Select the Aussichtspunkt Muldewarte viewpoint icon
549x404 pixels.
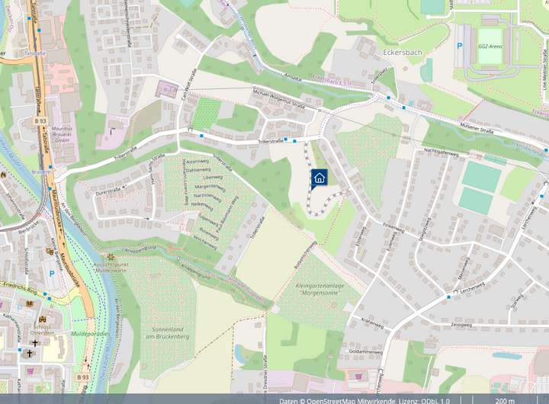111,257
